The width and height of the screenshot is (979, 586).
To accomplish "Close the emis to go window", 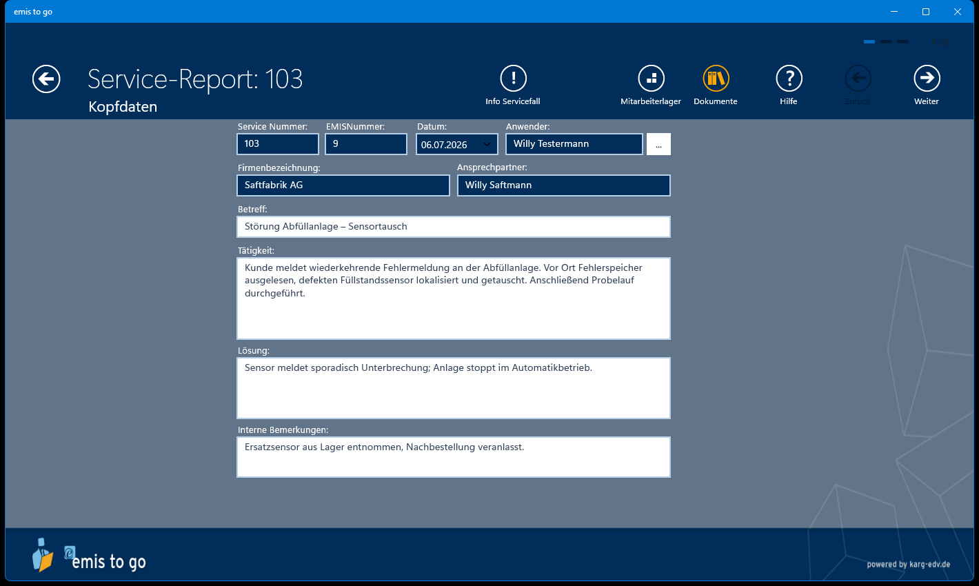I will pyautogui.click(x=958, y=12).
